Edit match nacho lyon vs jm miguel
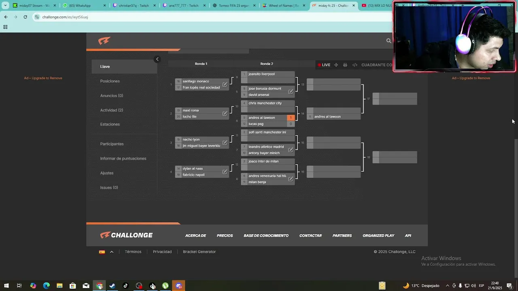 click(225, 143)
